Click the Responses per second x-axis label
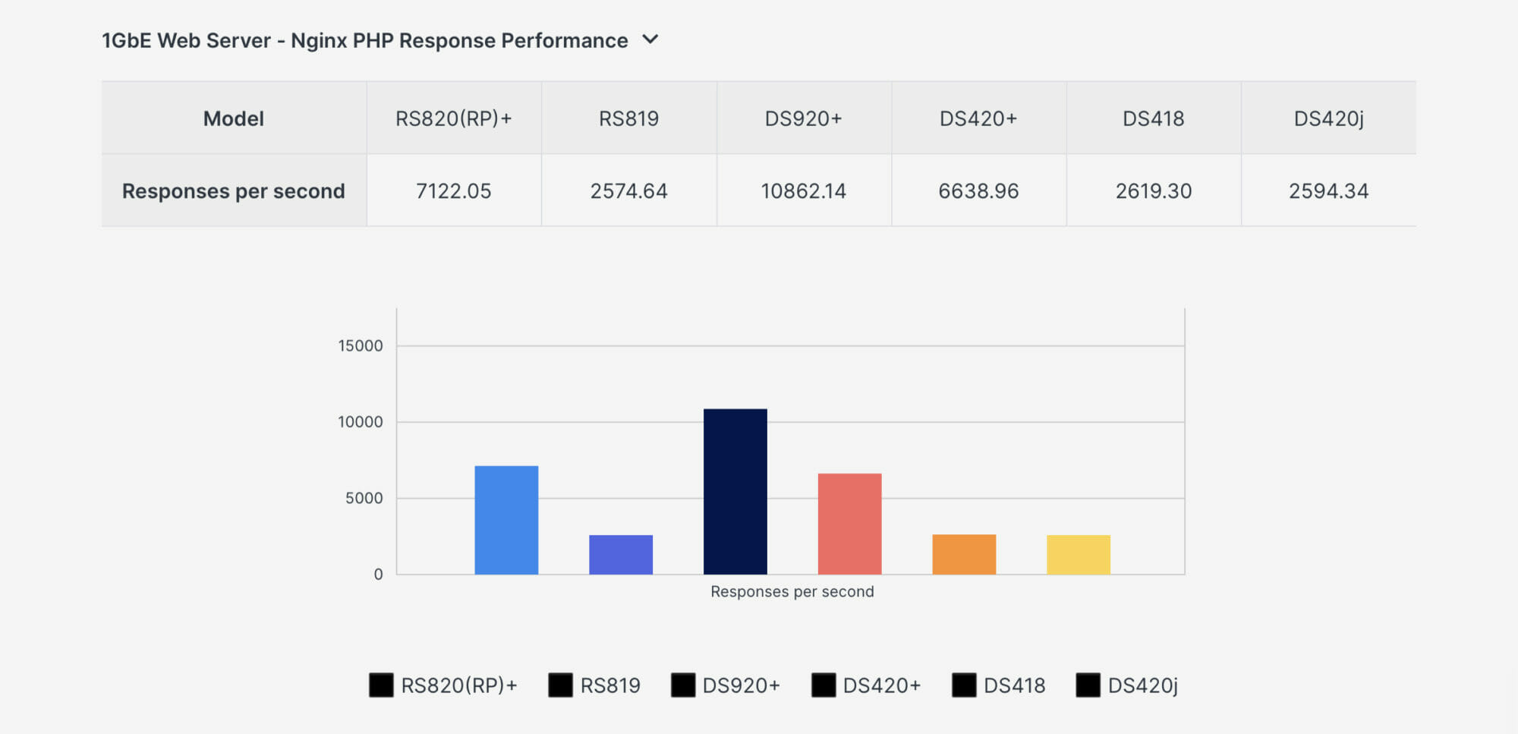Screen dimensions: 1518x734 coord(792,591)
